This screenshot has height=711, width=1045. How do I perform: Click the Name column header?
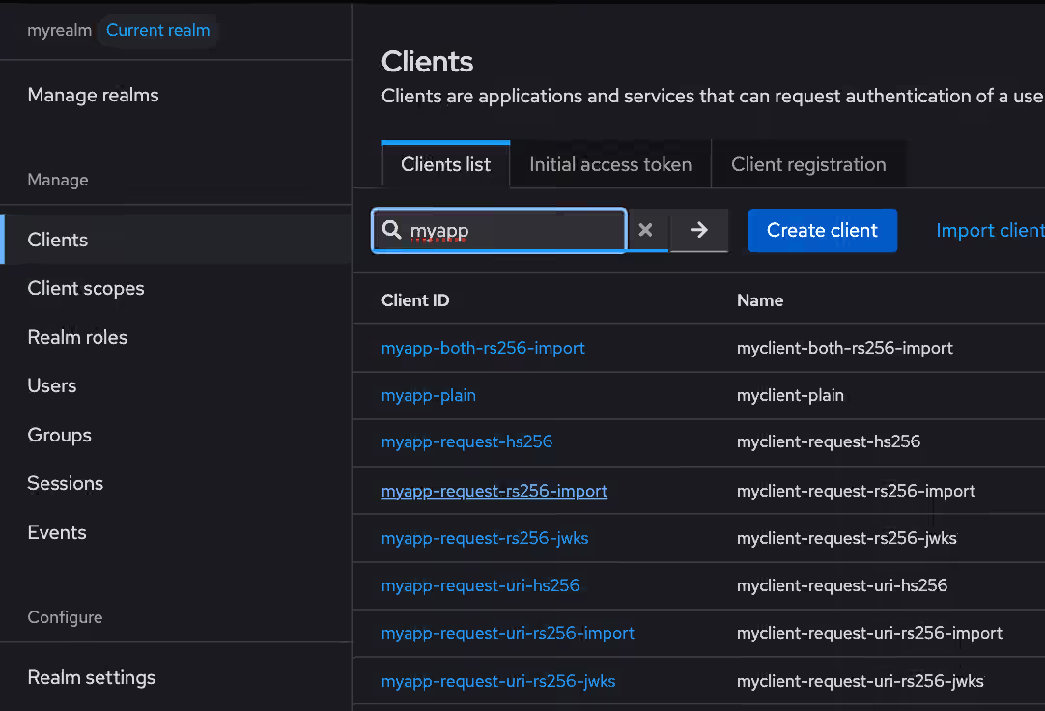click(760, 300)
